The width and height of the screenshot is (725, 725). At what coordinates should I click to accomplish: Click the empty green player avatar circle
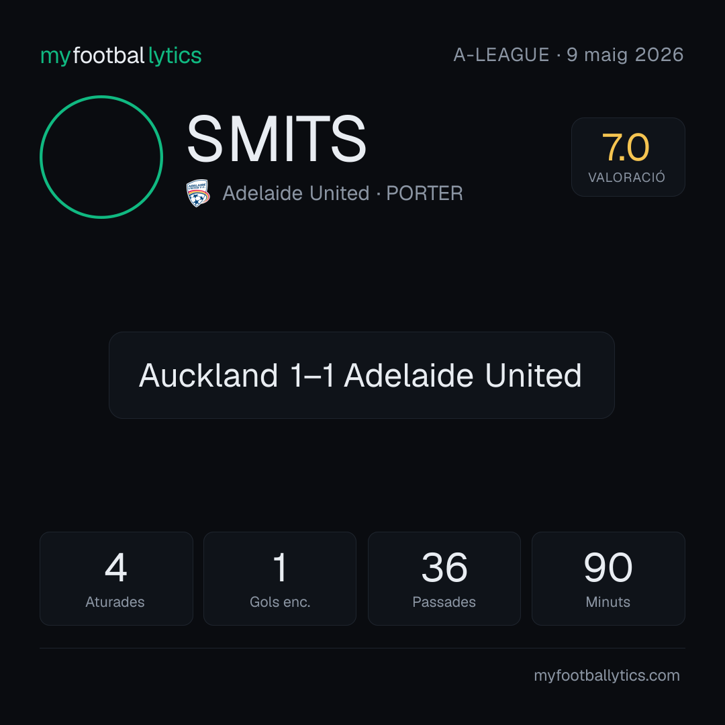[x=101, y=156]
